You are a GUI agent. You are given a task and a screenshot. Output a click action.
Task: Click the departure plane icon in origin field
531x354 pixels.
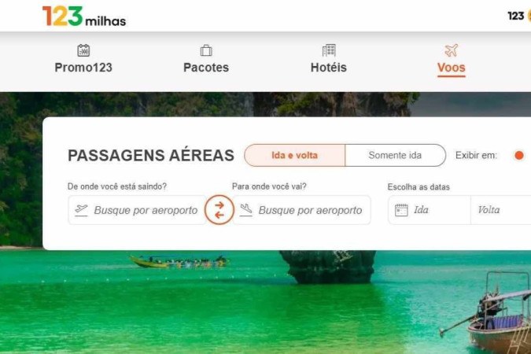(x=81, y=210)
